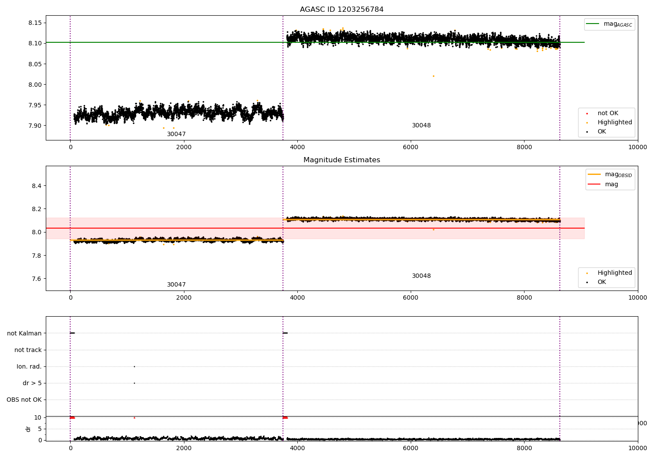
Task: Click the 'not Kalman' marker at obsid 30048 start
Action: click(285, 333)
